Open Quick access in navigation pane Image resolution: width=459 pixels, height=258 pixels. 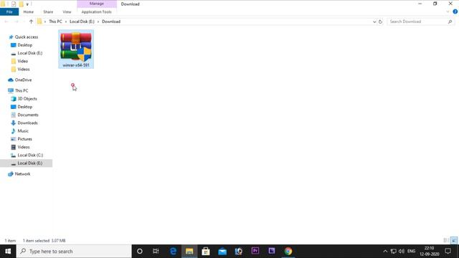[x=27, y=37]
